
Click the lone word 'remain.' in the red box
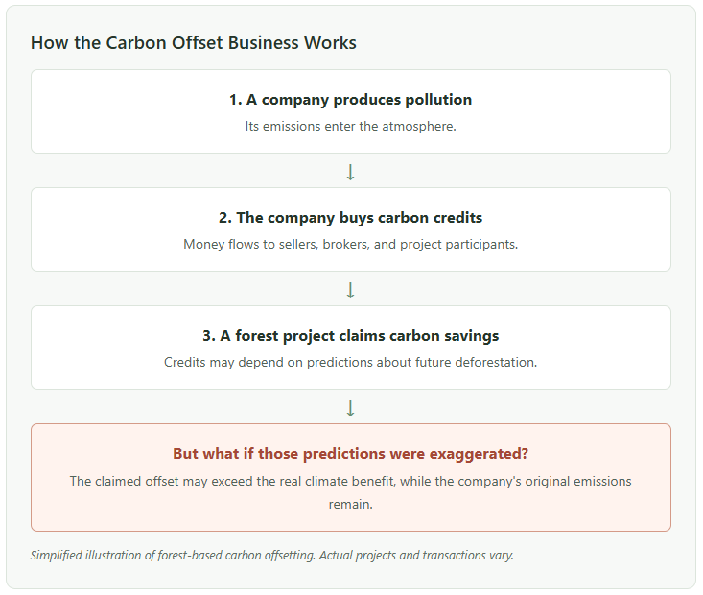351,505
